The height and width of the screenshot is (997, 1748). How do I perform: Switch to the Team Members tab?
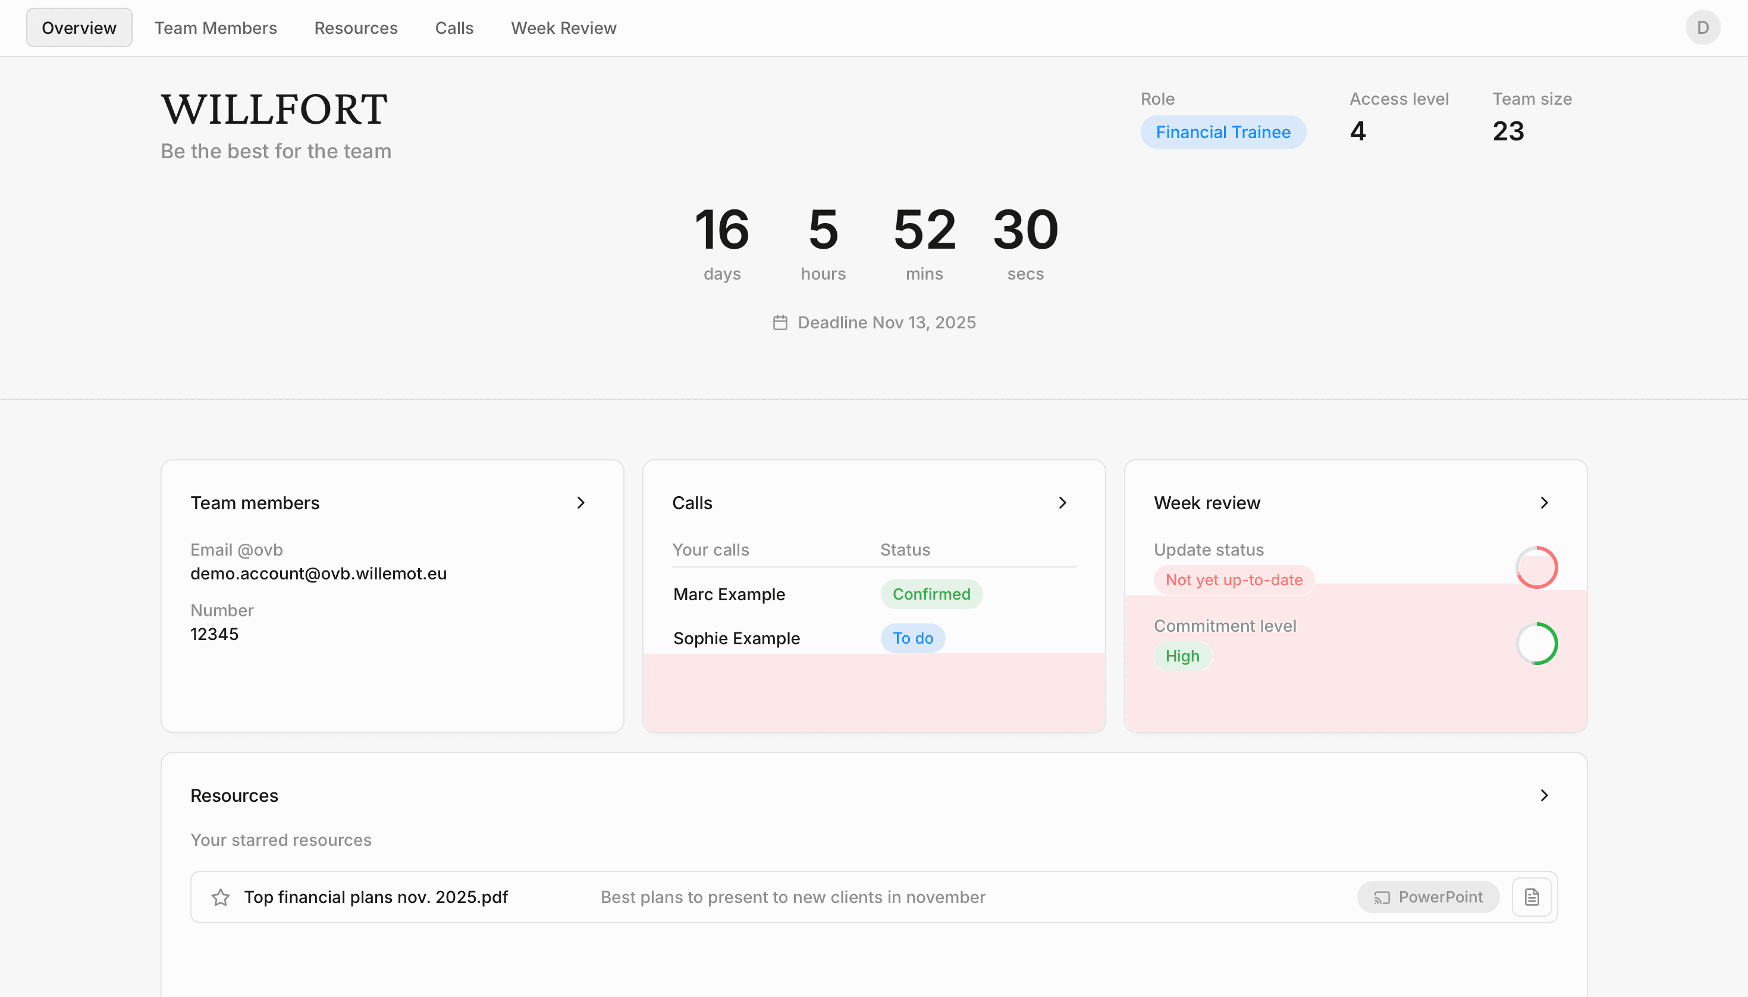(x=215, y=28)
